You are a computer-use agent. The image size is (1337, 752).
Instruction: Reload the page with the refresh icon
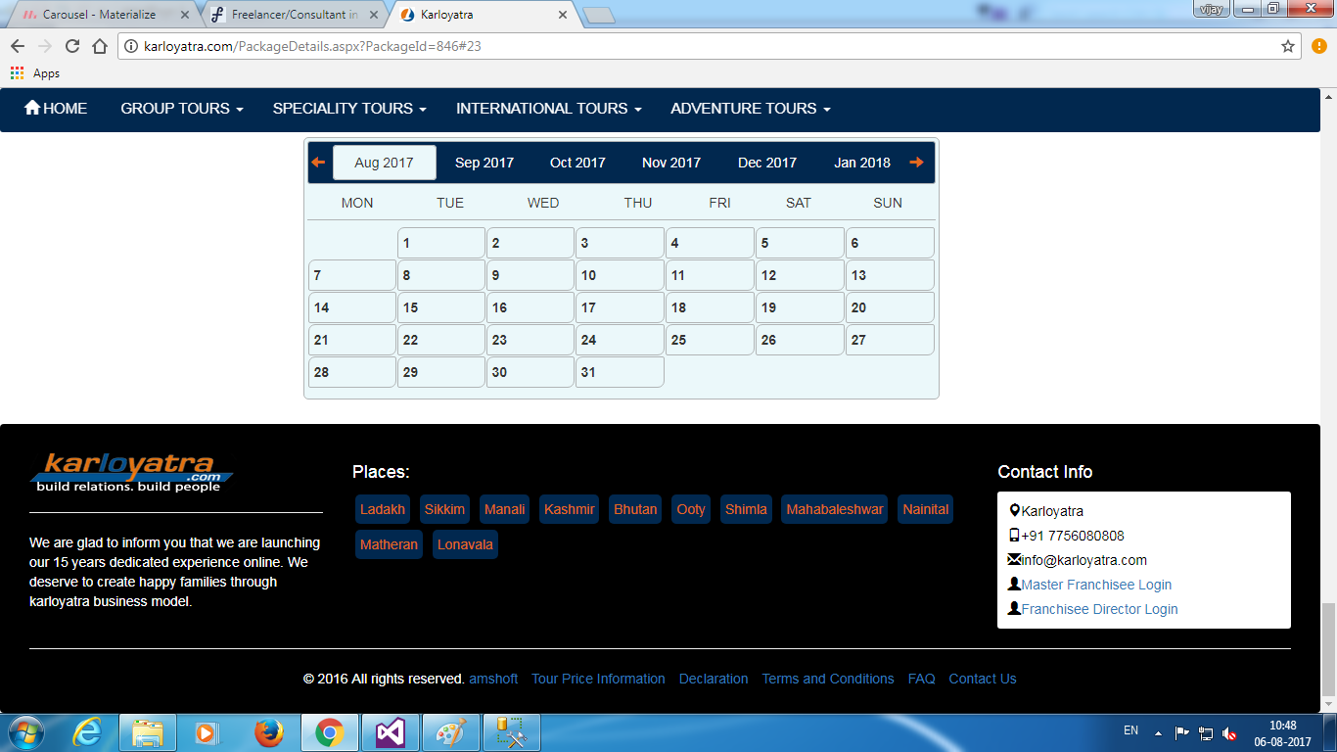click(71, 46)
